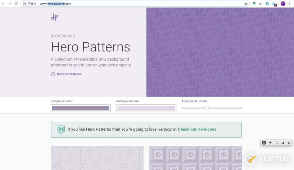Click the input method panda icon
Screen dimensions: 294x170
tap(264, 142)
